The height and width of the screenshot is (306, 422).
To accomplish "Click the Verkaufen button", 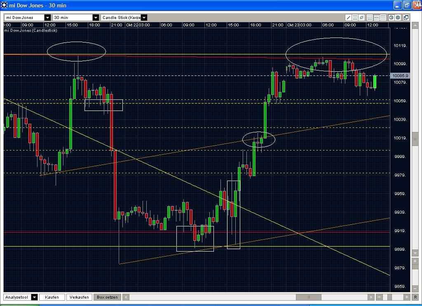I will pyautogui.click(x=79, y=297).
